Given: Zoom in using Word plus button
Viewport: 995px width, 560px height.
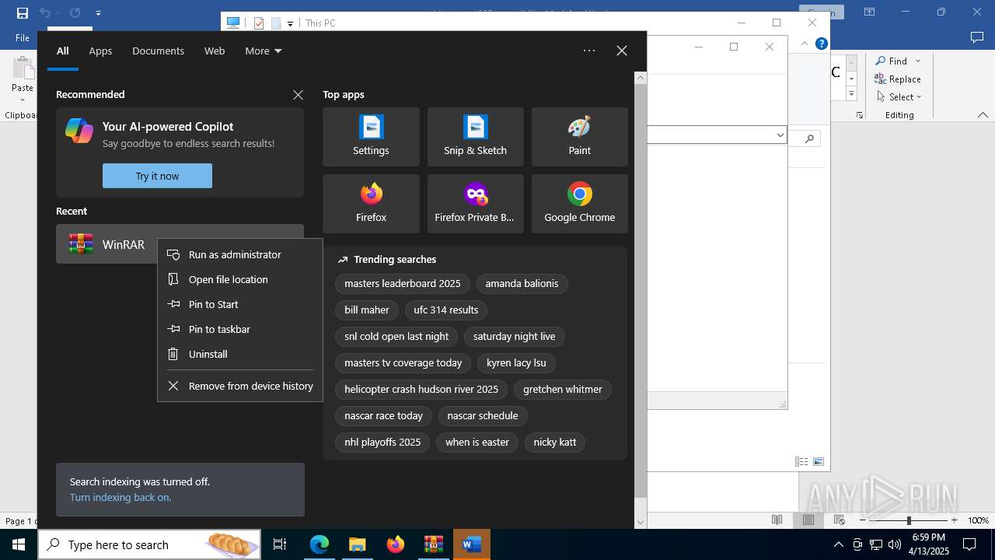Looking at the screenshot, I should pyautogui.click(x=954, y=520).
